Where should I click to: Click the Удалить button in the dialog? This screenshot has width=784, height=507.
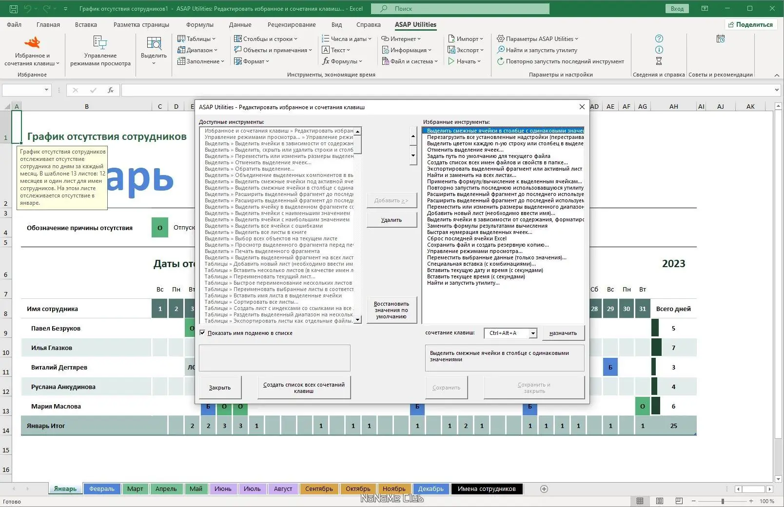(392, 220)
